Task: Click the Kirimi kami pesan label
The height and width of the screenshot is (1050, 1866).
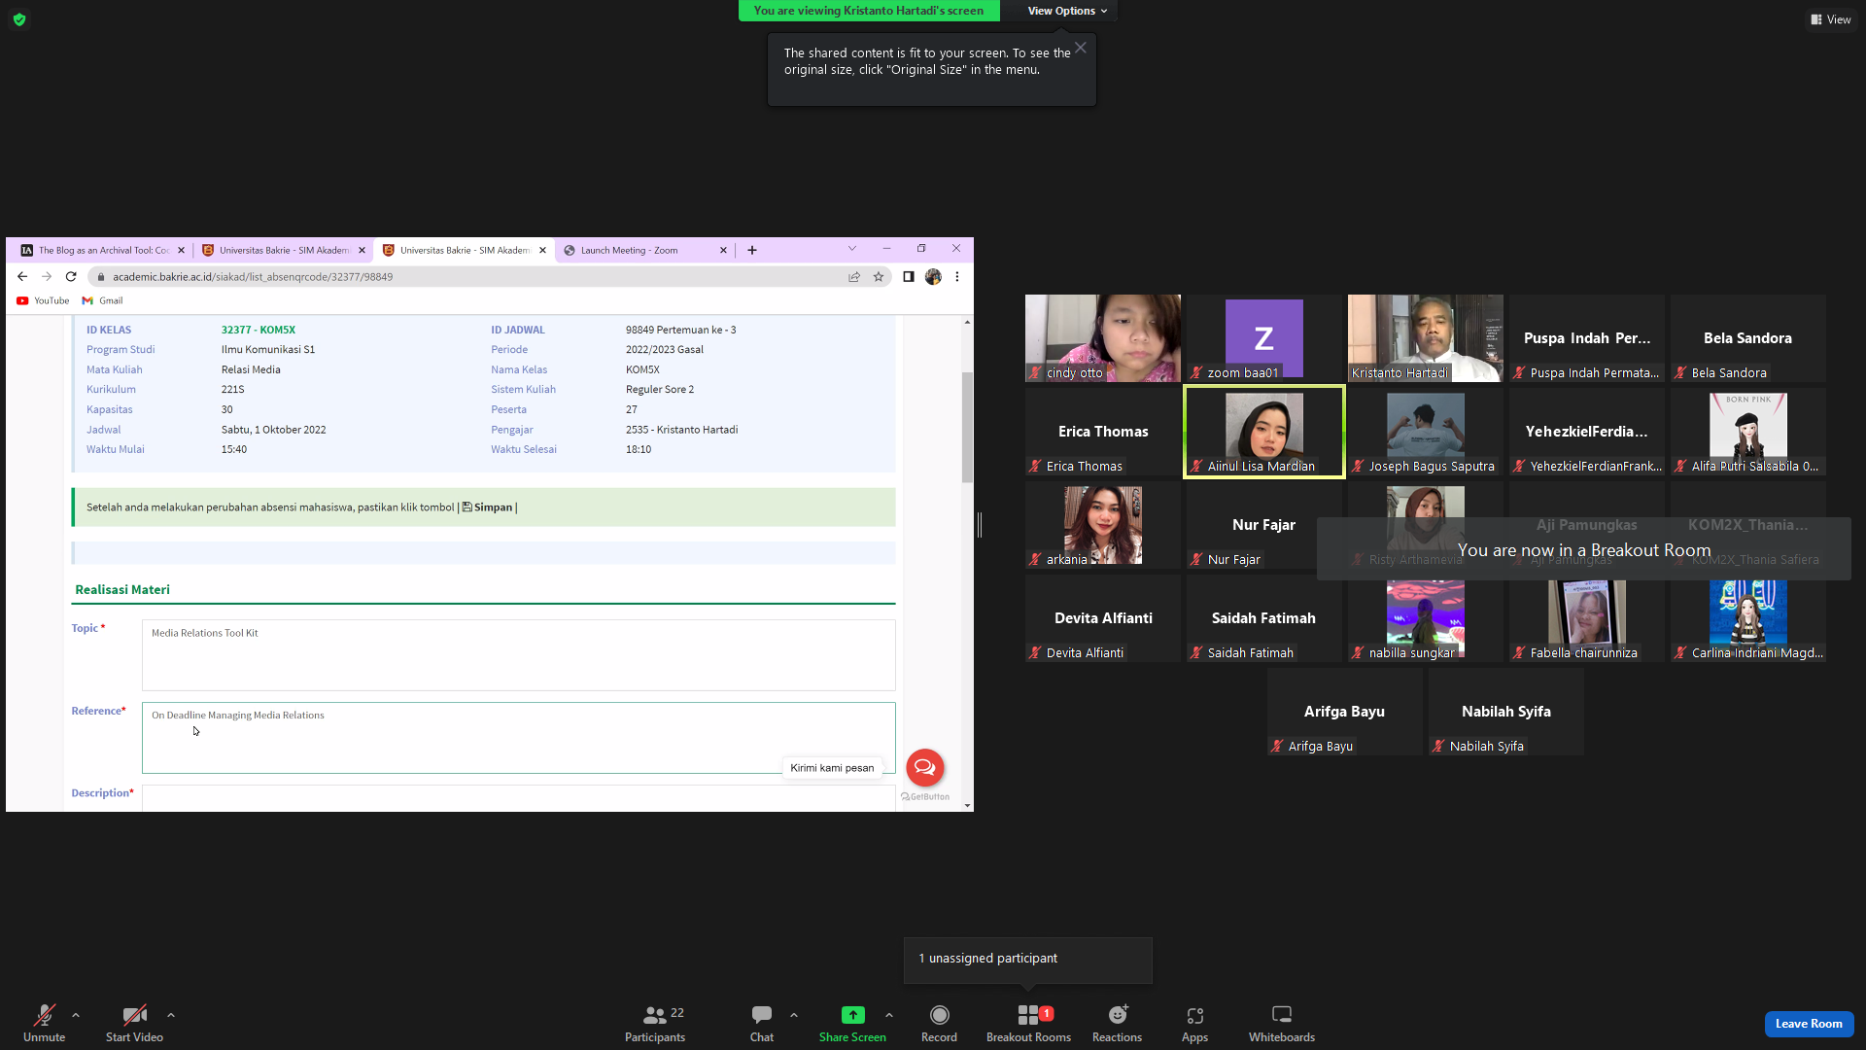Action: (x=832, y=768)
